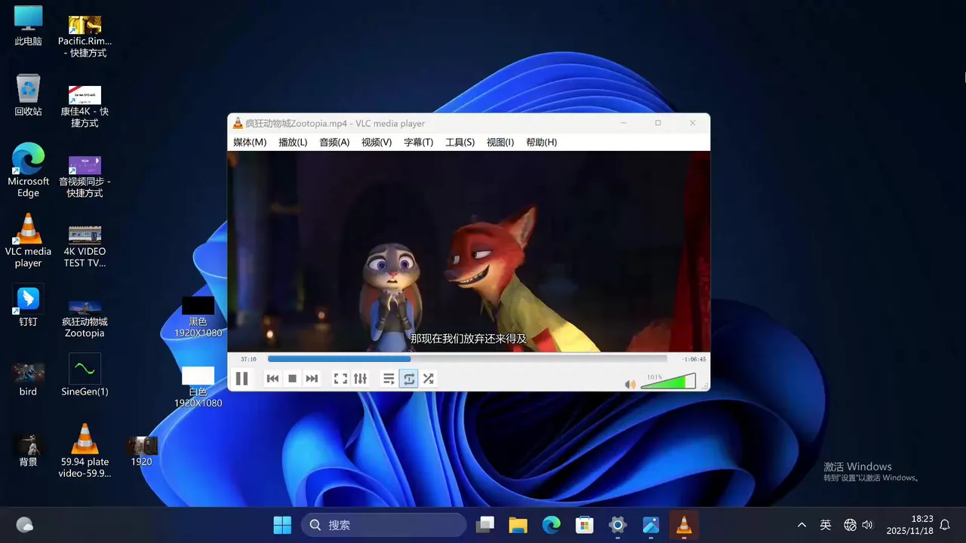Open weather widget on taskbar
The image size is (966, 543).
[24, 525]
